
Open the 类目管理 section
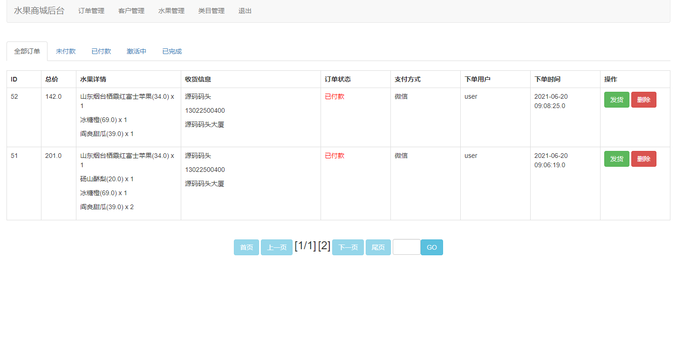point(211,11)
